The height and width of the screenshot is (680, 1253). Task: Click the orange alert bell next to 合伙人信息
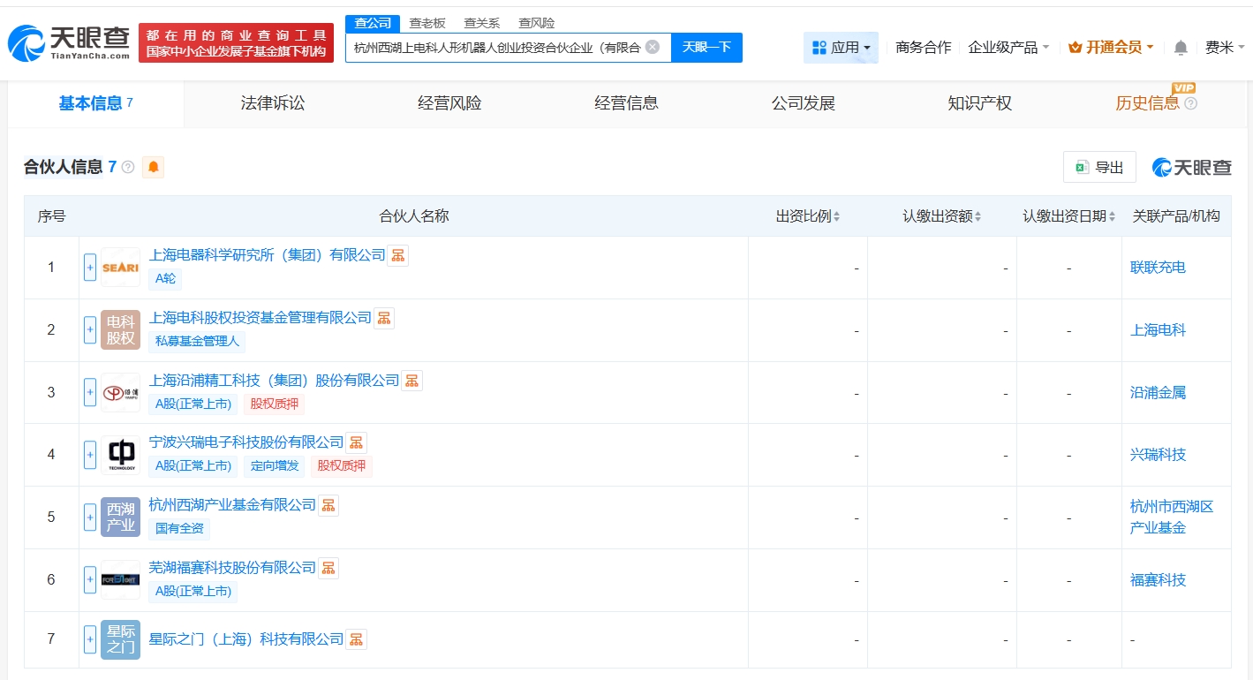pos(154,168)
